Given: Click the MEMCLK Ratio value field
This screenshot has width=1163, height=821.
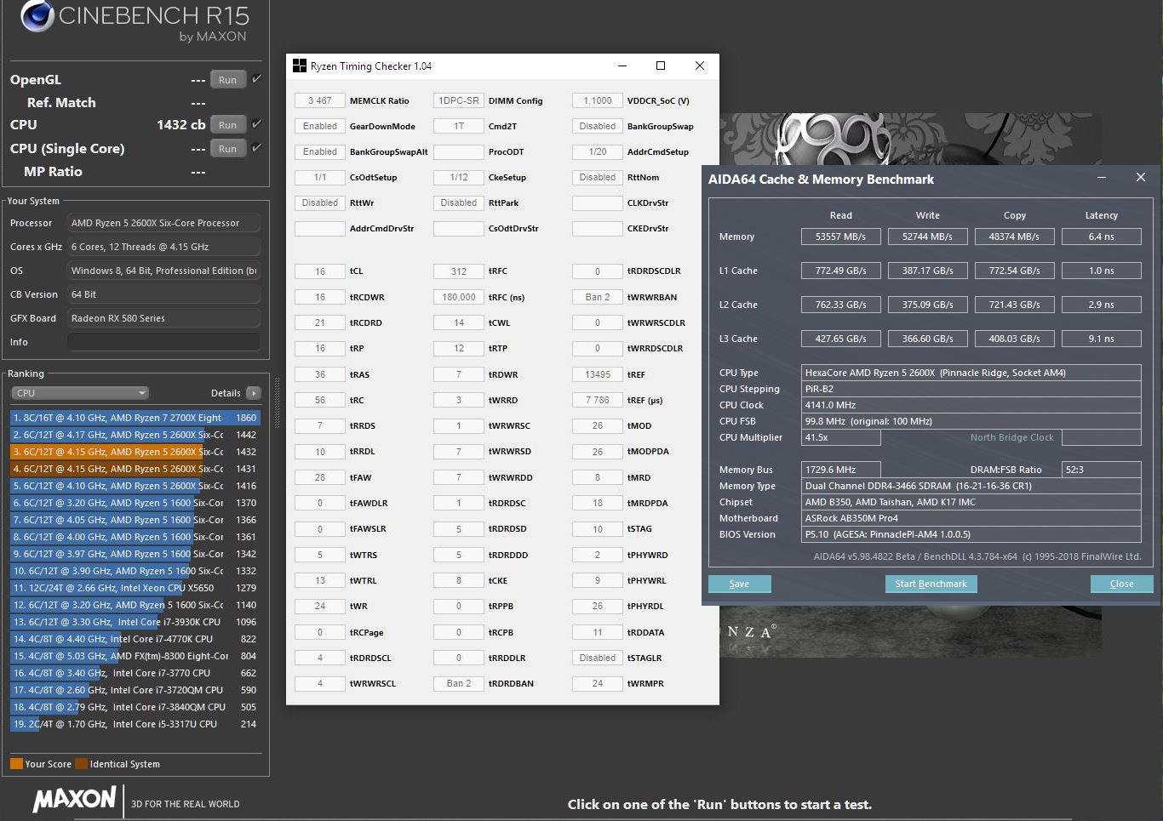Looking at the screenshot, I should point(320,100).
